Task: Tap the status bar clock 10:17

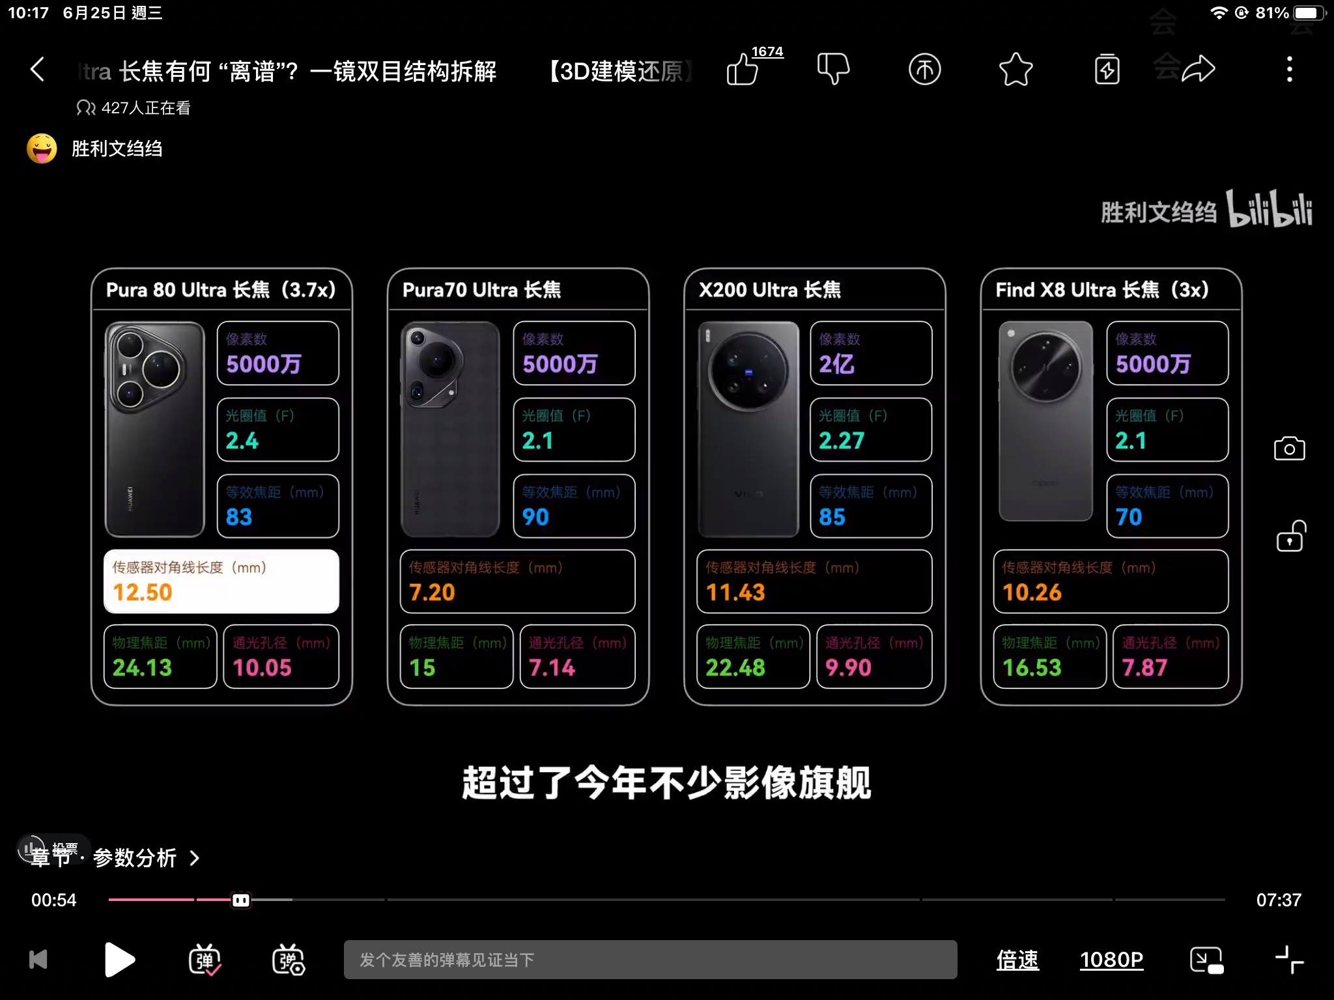Action: coord(28,13)
